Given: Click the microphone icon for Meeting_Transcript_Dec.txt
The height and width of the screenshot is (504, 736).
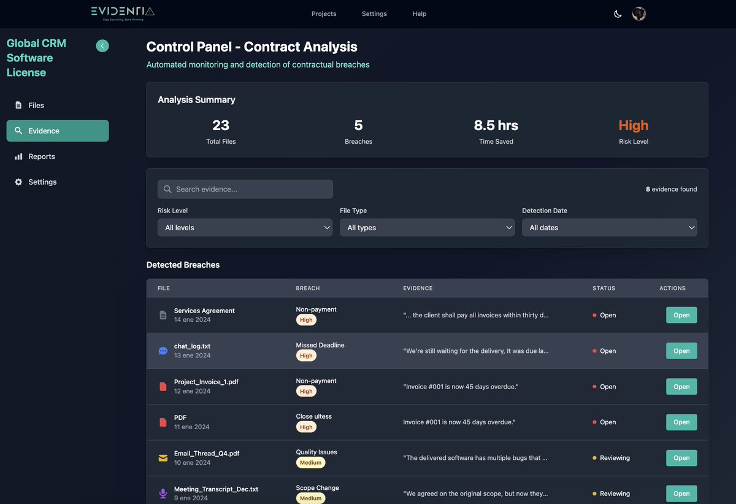Looking at the screenshot, I should pyautogui.click(x=163, y=493).
